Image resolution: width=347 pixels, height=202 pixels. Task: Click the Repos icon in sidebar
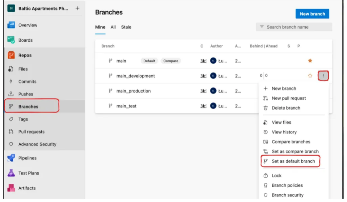coord(11,55)
